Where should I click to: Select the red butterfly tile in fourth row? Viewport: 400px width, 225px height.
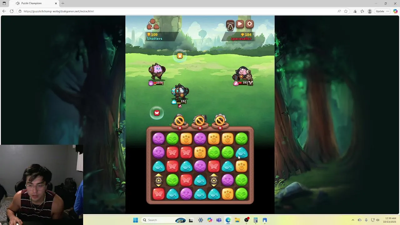186,180
